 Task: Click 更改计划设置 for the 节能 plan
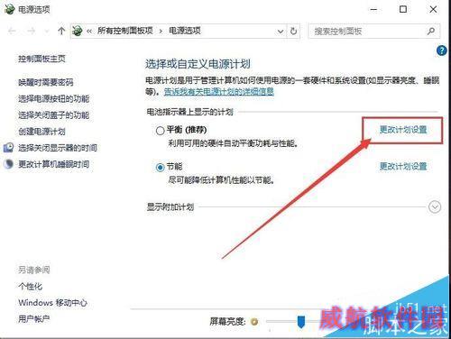(x=403, y=166)
